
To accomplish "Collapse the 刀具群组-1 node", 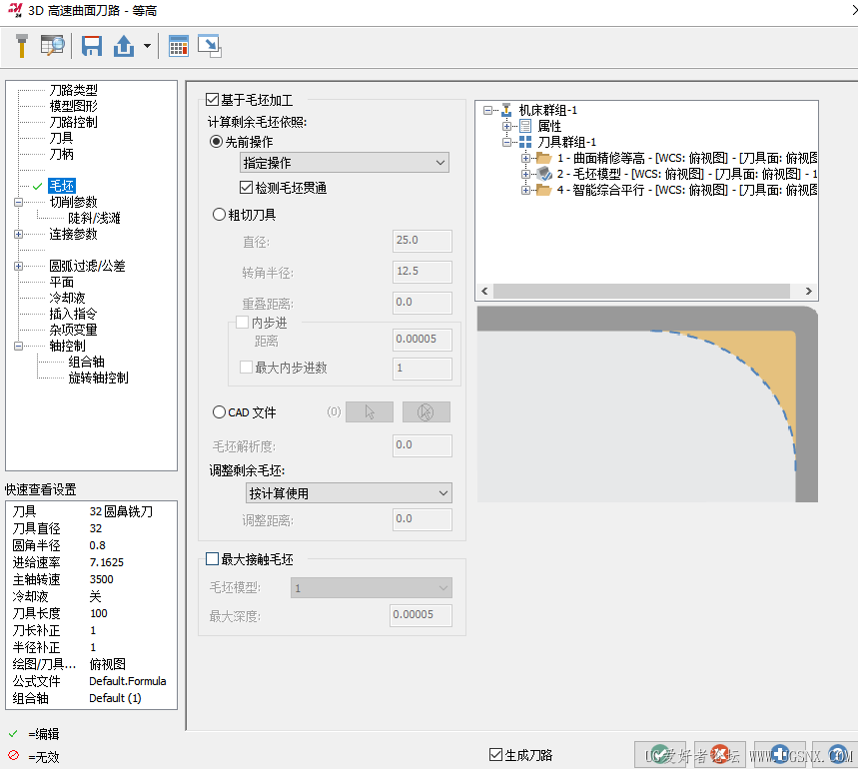I will coord(506,142).
